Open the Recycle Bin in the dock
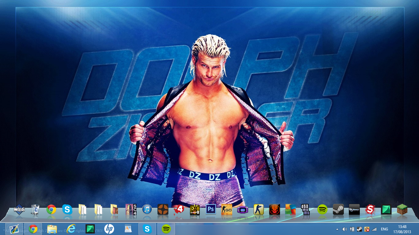 (x=35, y=210)
